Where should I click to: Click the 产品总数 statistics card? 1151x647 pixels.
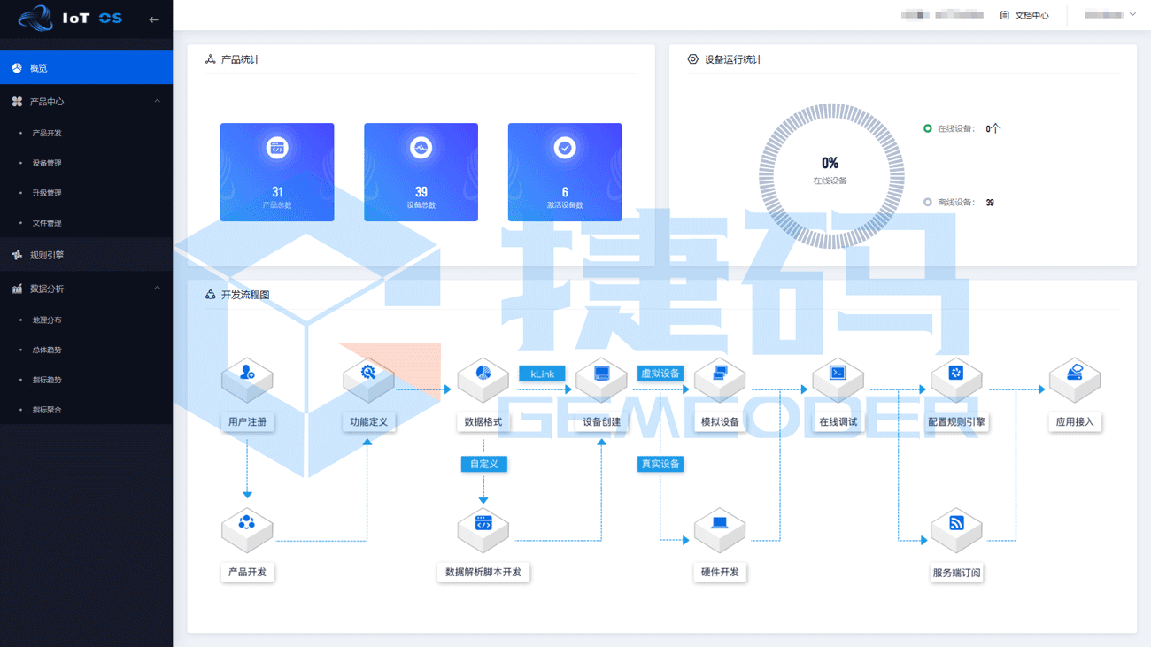click(277, 172)
